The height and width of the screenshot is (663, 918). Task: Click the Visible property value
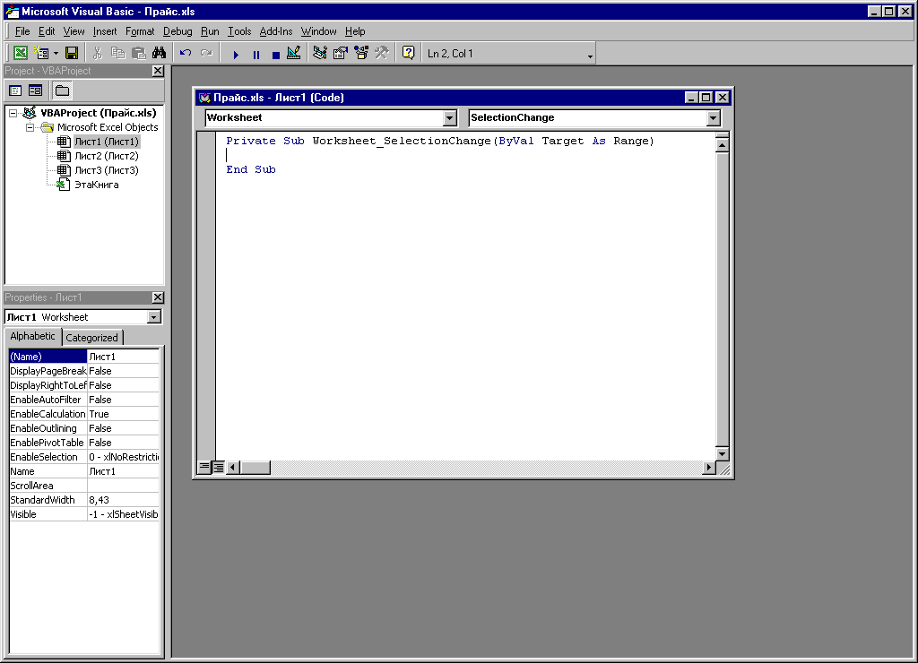coord(123,514)
